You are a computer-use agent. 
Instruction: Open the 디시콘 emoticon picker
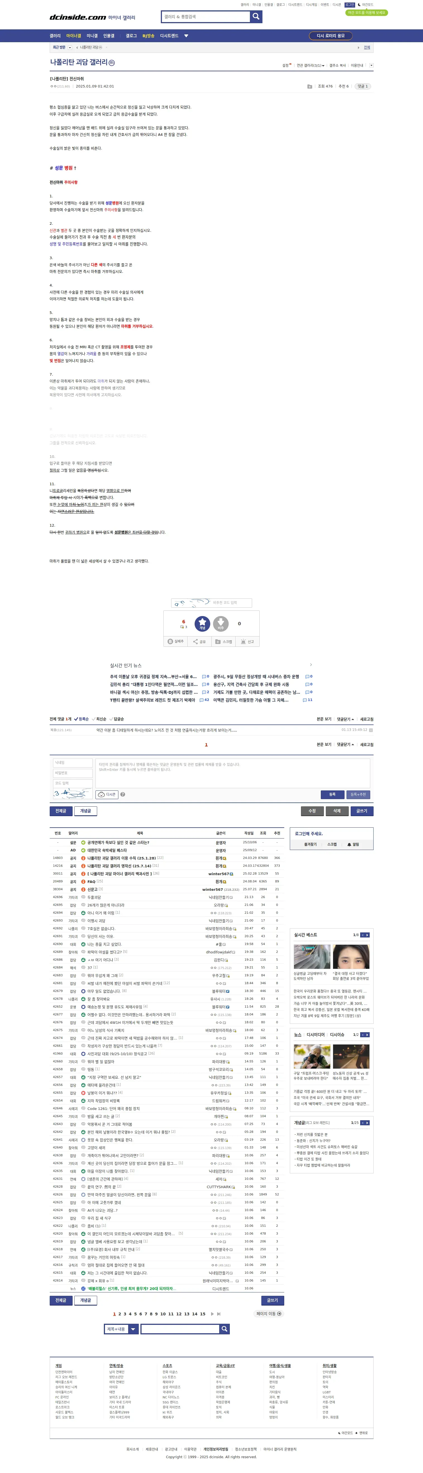tap(107, 794)
